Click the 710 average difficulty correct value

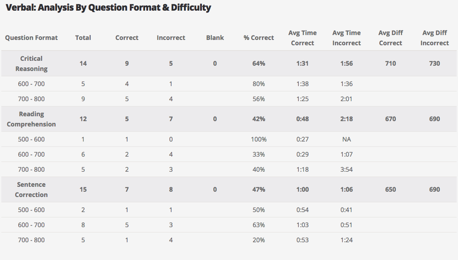(390, 63)
